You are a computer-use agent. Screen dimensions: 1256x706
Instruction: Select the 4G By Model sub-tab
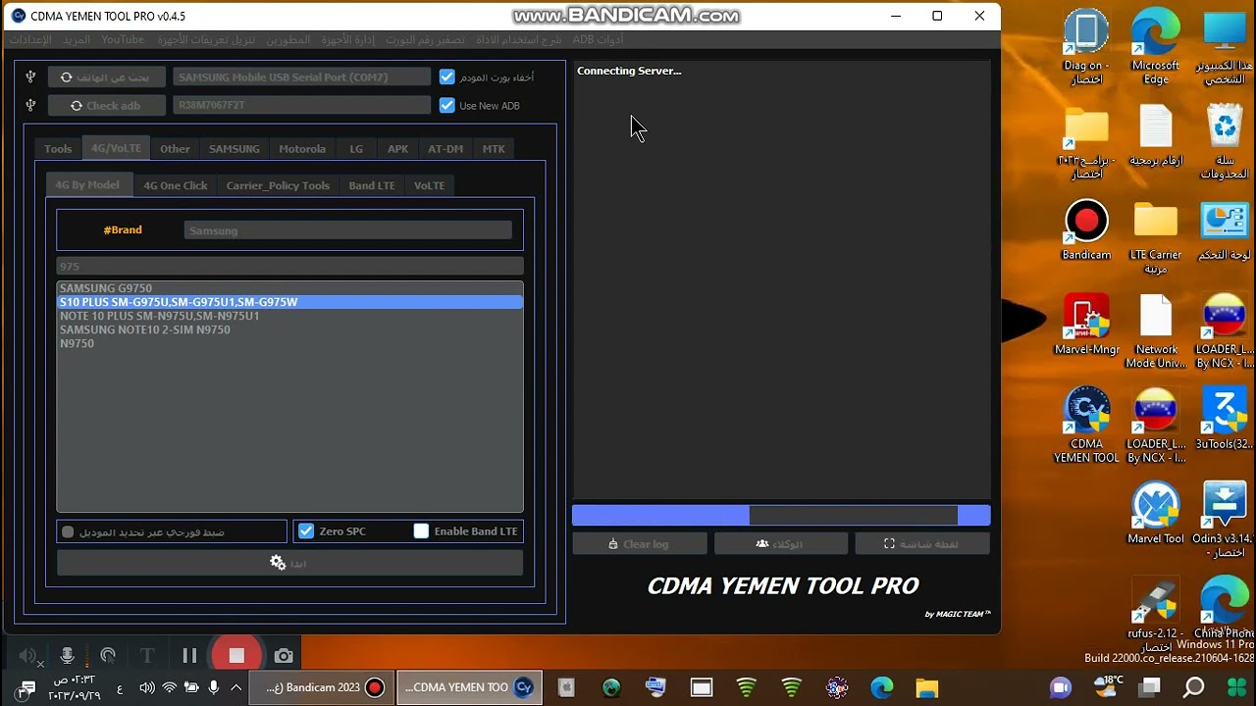pyautogui.click(x=87, y=184)
